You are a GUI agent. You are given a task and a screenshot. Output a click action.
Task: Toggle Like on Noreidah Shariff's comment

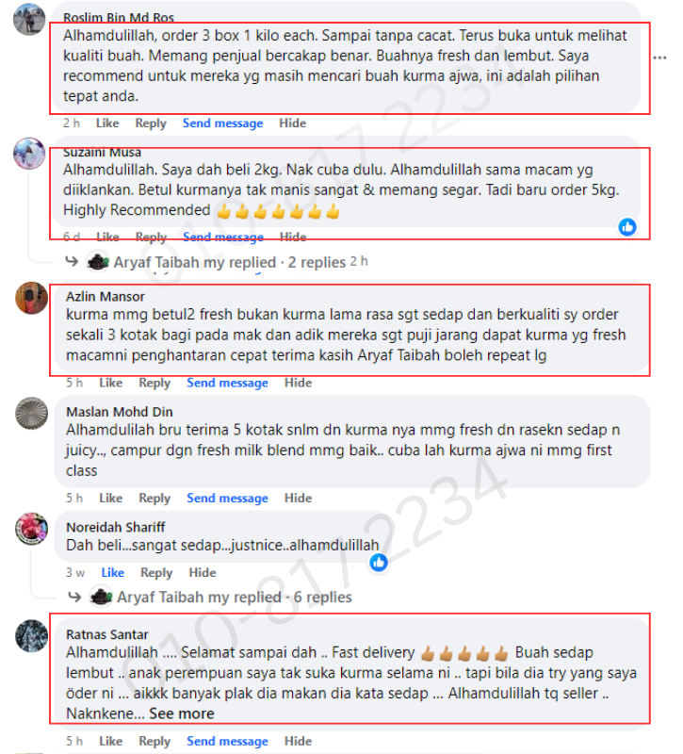113,572
